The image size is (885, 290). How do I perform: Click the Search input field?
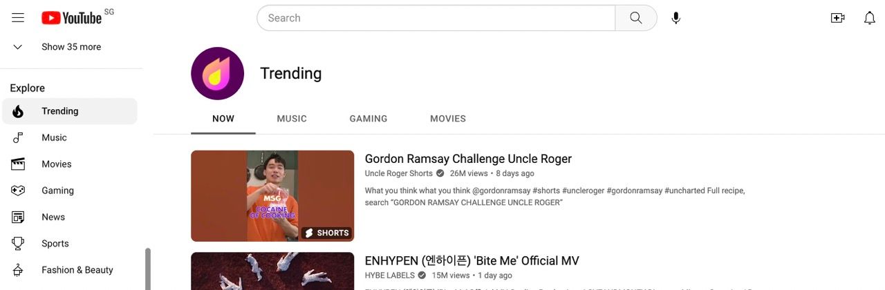[436, 18]
